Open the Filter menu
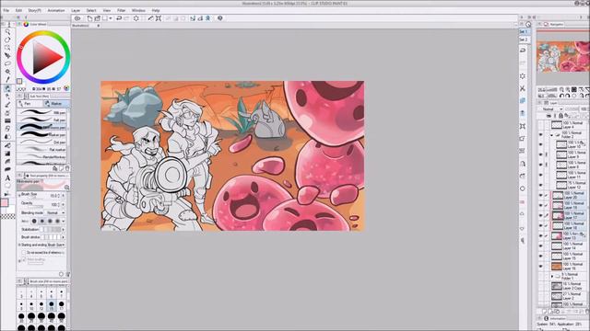590x331 pixels. (x=121, y=10)
